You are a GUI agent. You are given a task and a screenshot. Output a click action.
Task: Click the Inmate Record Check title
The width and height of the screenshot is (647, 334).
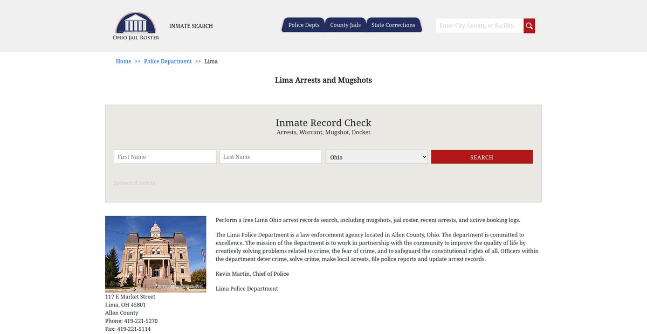pyautogui.click(x=323, y=123)
